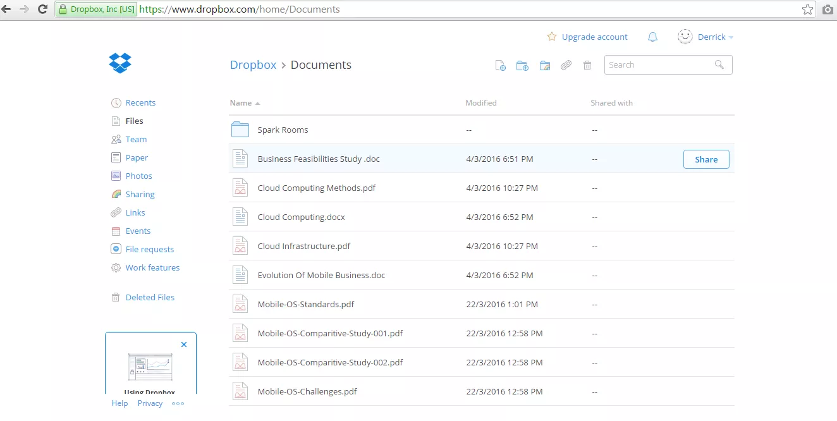Select Mobile-OS-Standards.pdf file name
This screenshot has height=421, width=837.
coord(306,305)
